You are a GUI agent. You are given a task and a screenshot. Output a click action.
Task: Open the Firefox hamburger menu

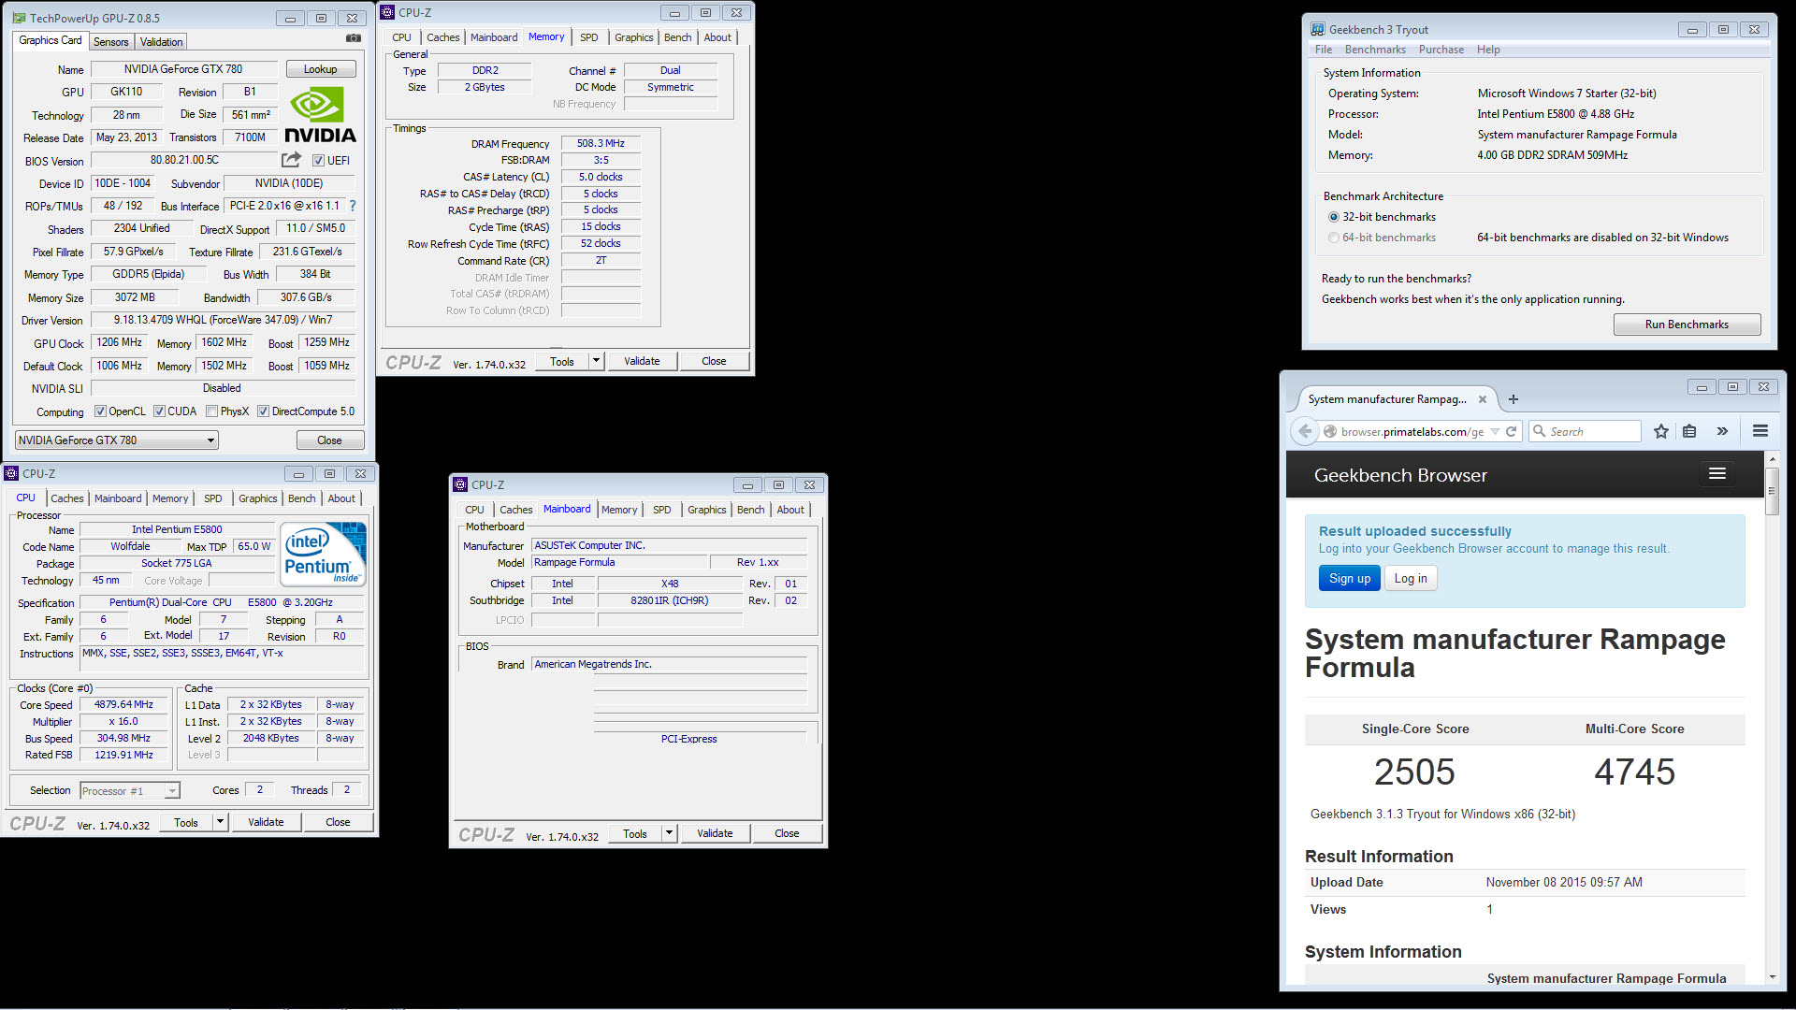[x=1760, y=431]
